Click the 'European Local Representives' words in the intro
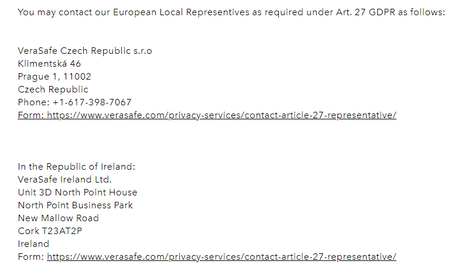451x275 pixels. pyautogui.click(x=181, y=12)
